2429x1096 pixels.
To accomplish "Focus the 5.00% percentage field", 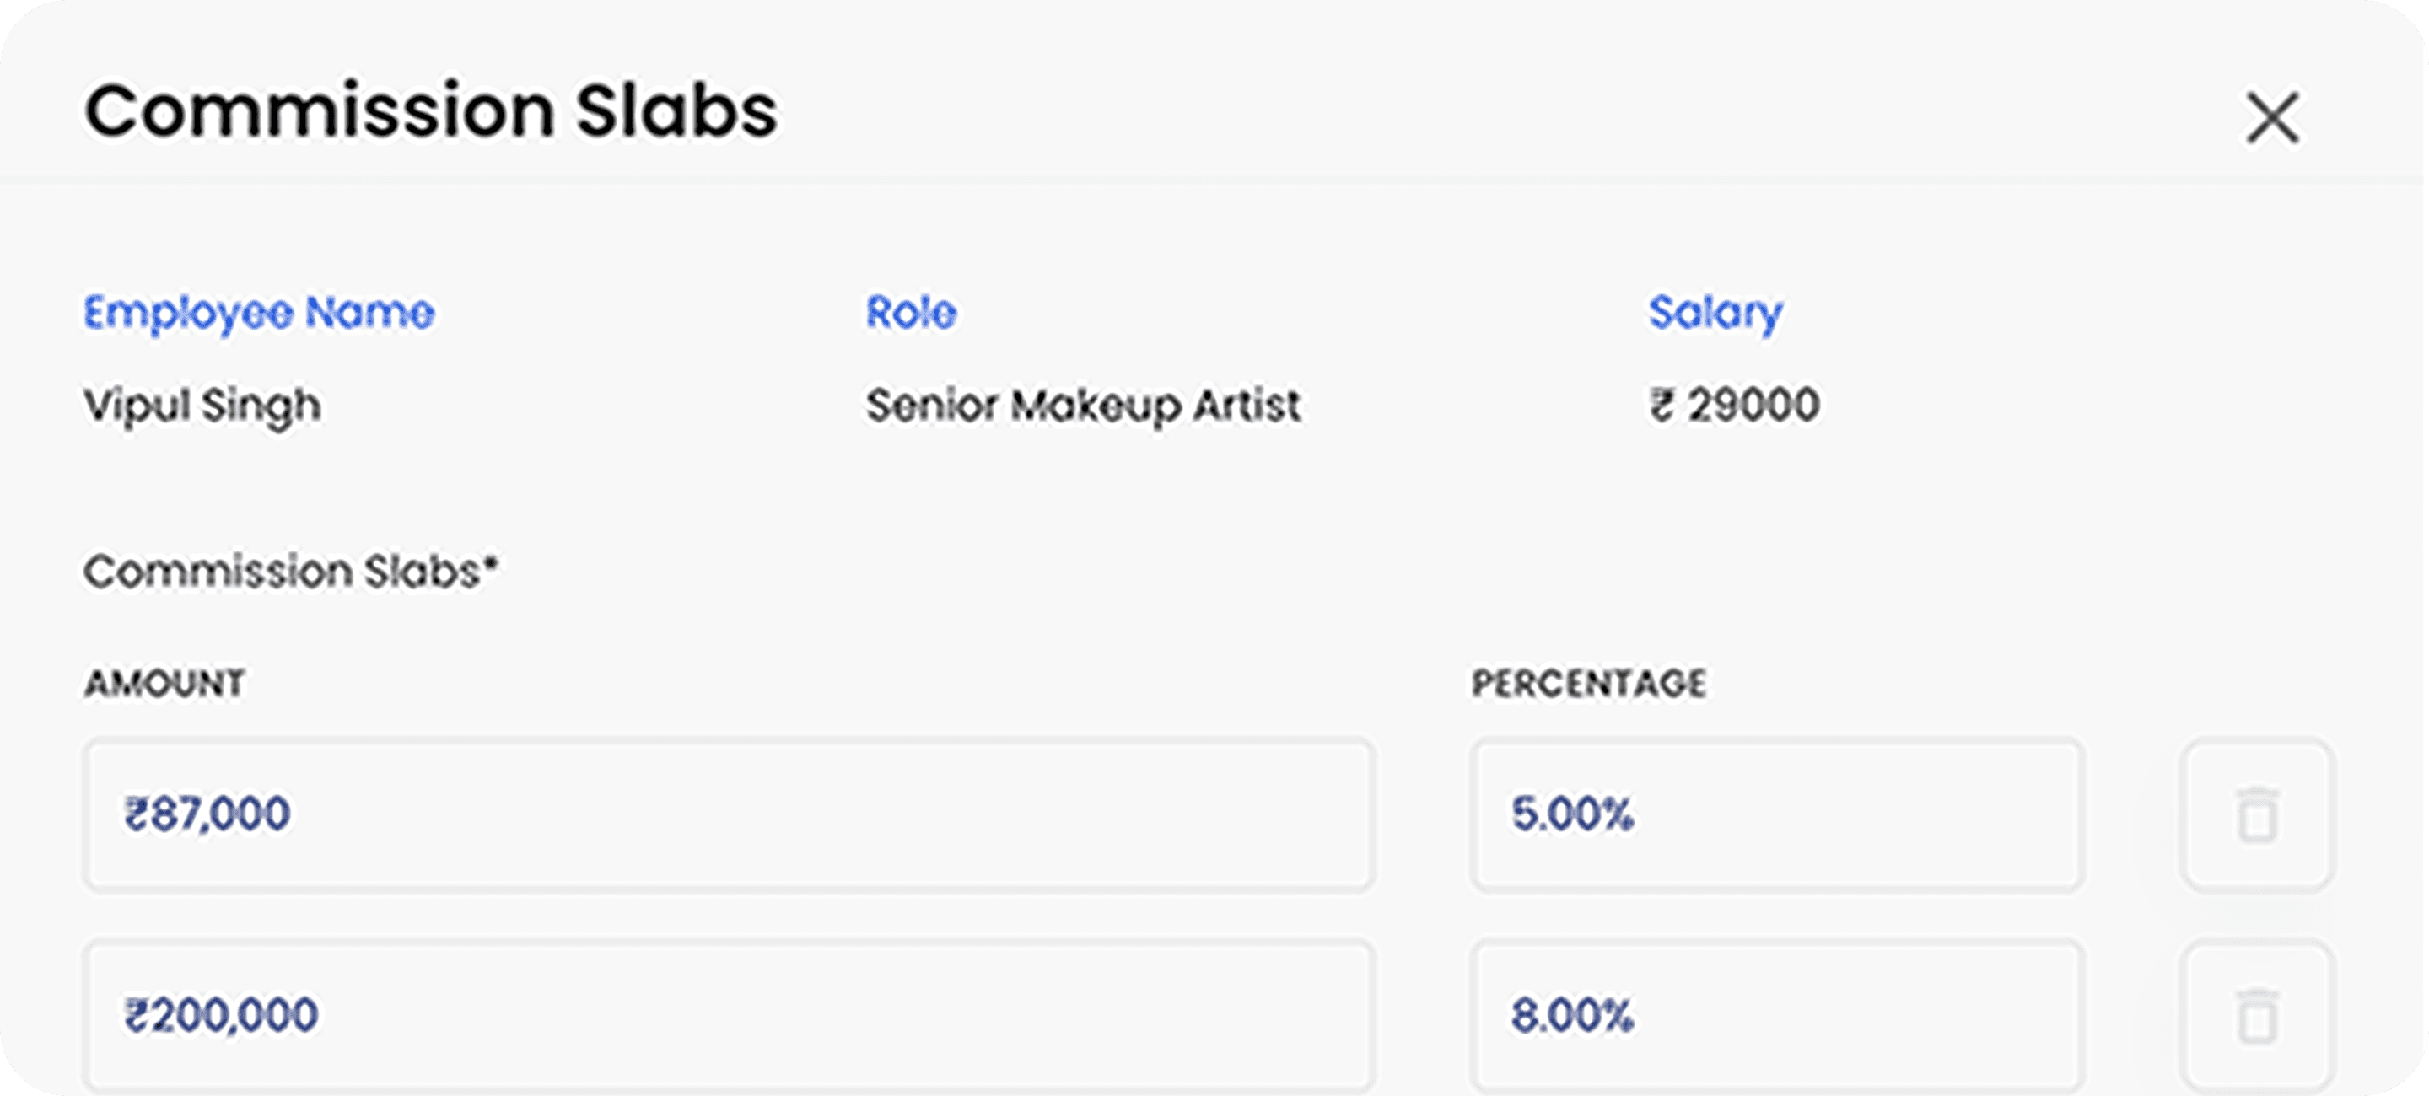I will pos(1776,815).
